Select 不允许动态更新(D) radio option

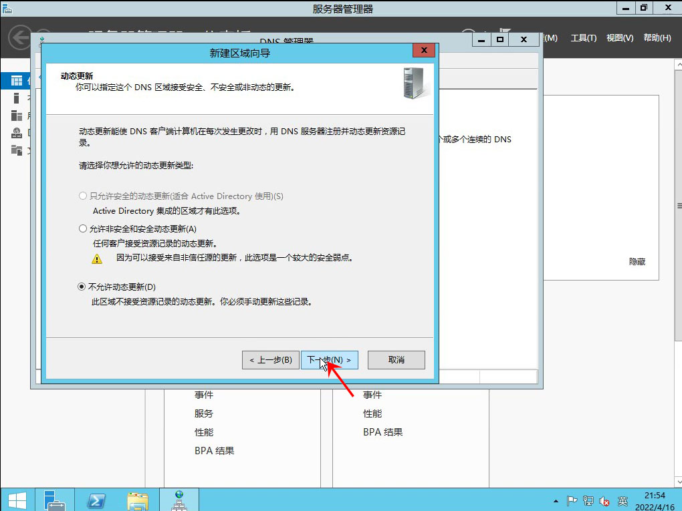[x=117, y=287]
